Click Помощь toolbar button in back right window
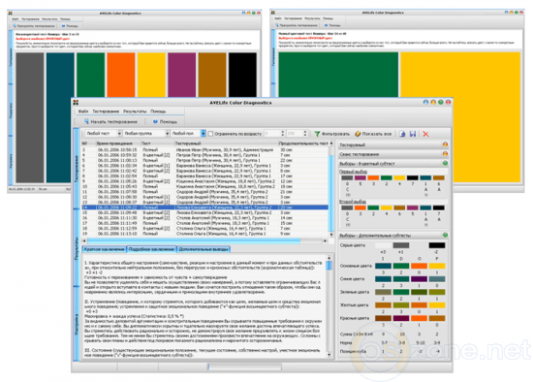This screenshot has width=533, height=382. tap(332, 25)
